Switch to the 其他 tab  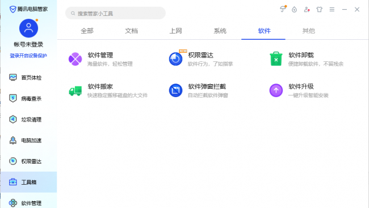[x=308, y=31]
